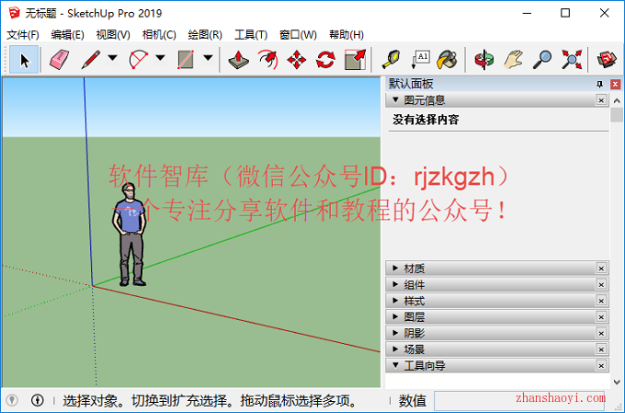Click the 没有选择内容 text
Viewport: 625px width, 413px height.
tap(426, 120)
